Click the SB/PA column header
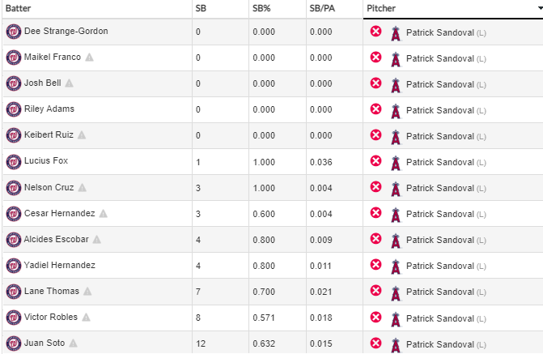Image resolution: width=543 pixels, height=354 pixels. pyautogui.click(x=322, y=7)
